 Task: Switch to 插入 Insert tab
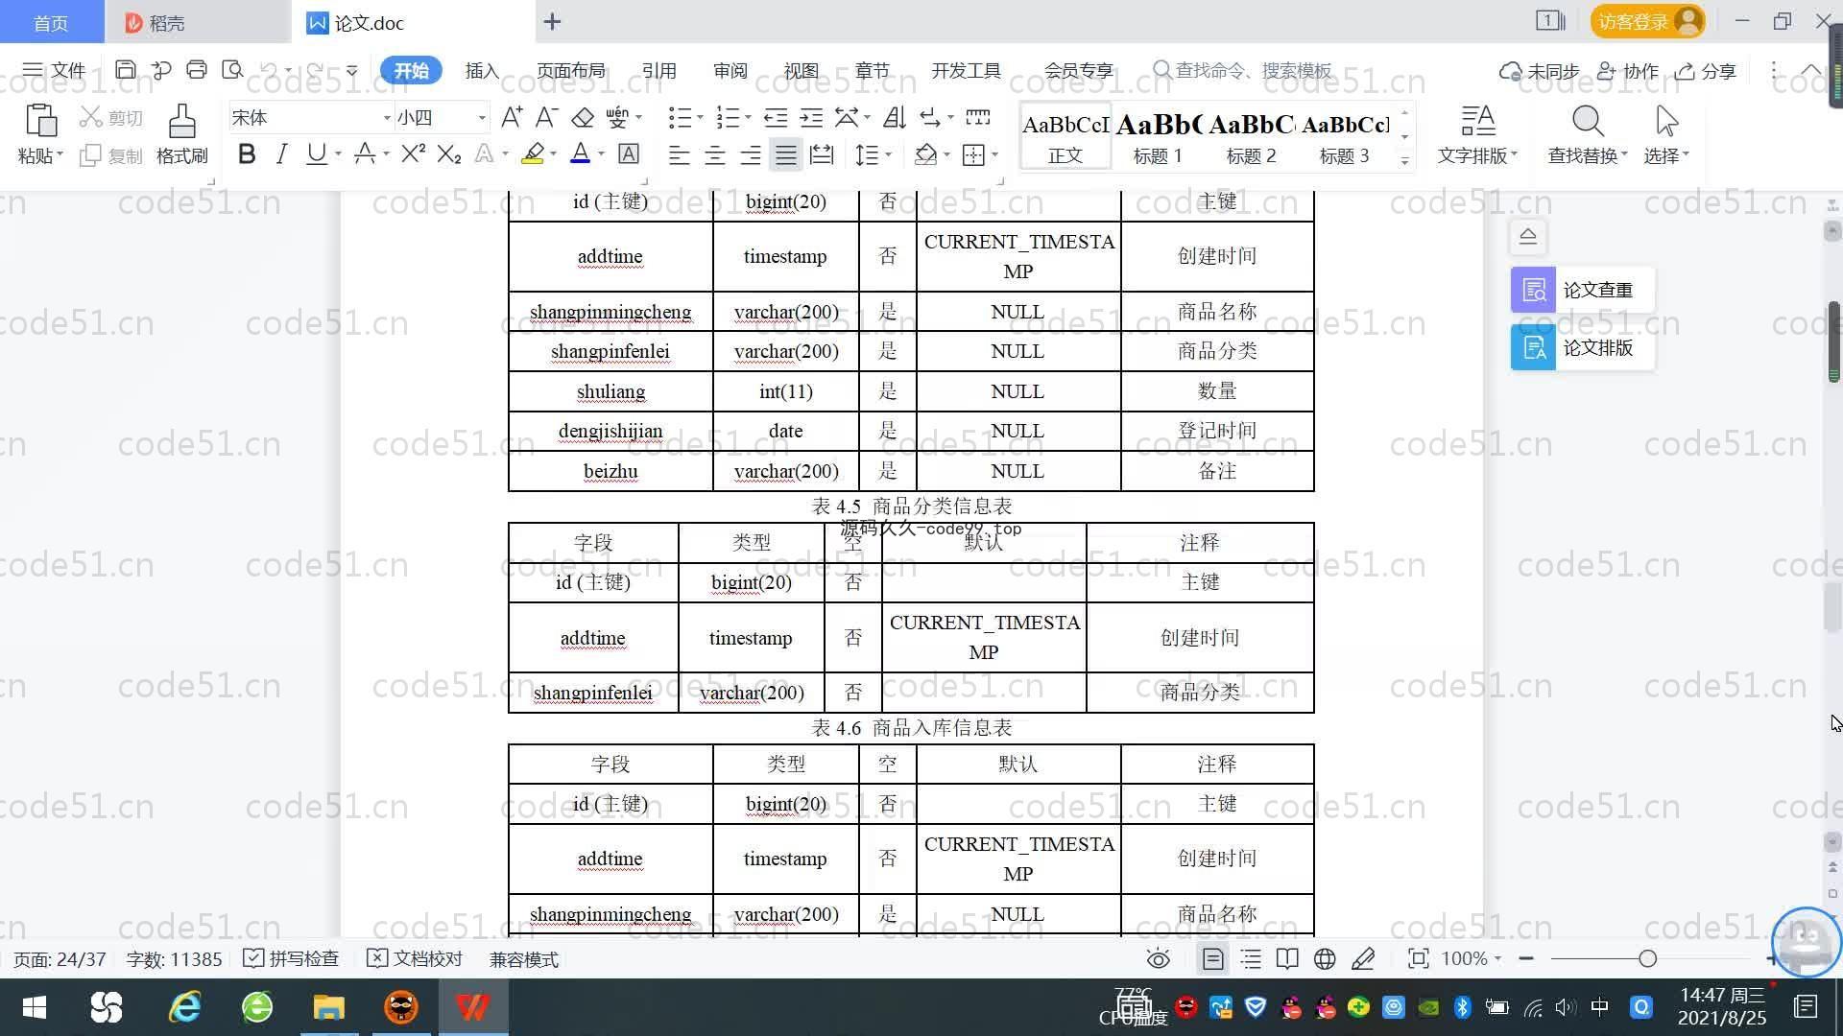tap(482, 70)
